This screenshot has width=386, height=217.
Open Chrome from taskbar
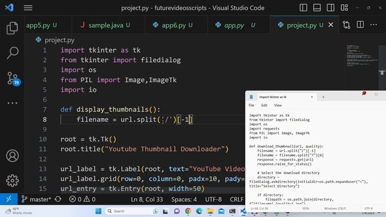click(188, 211)
